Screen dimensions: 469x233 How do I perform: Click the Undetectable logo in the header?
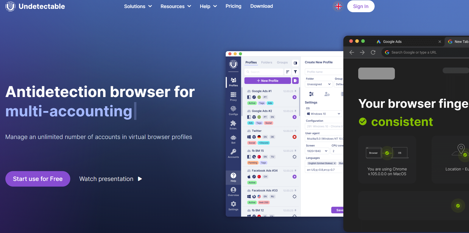pyautogui.click(x=35, y=6)
